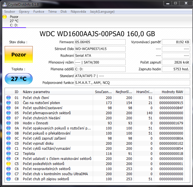Select Počet cyklů načítání/vymazání row text

47,148
